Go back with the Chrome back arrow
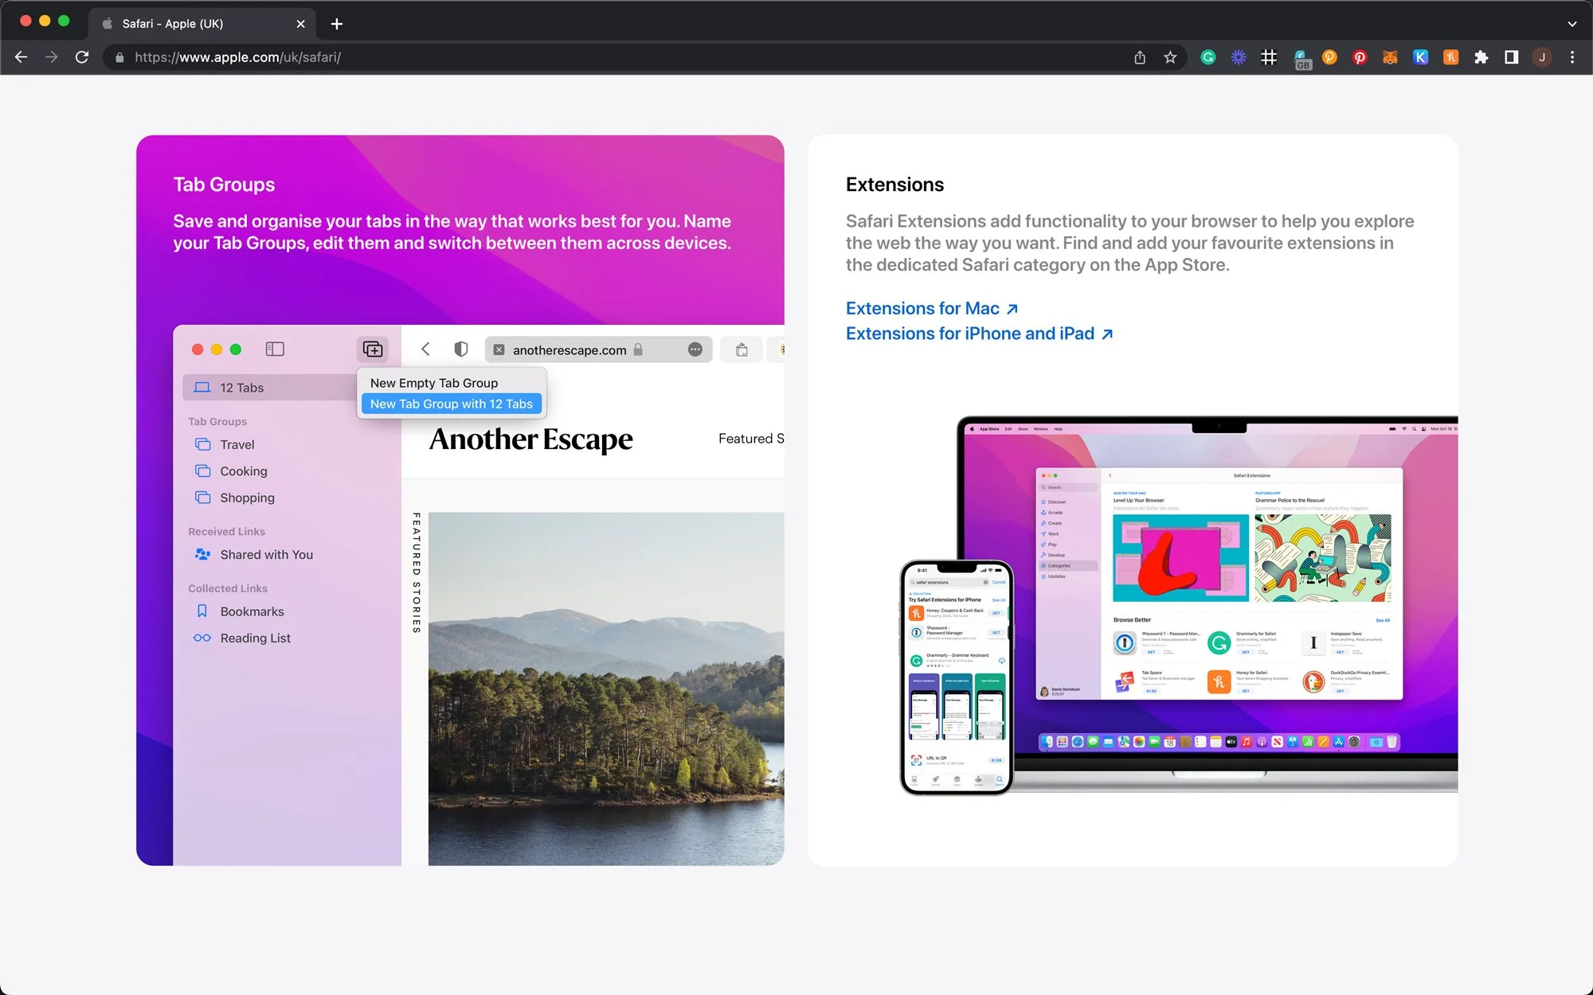 22,57
